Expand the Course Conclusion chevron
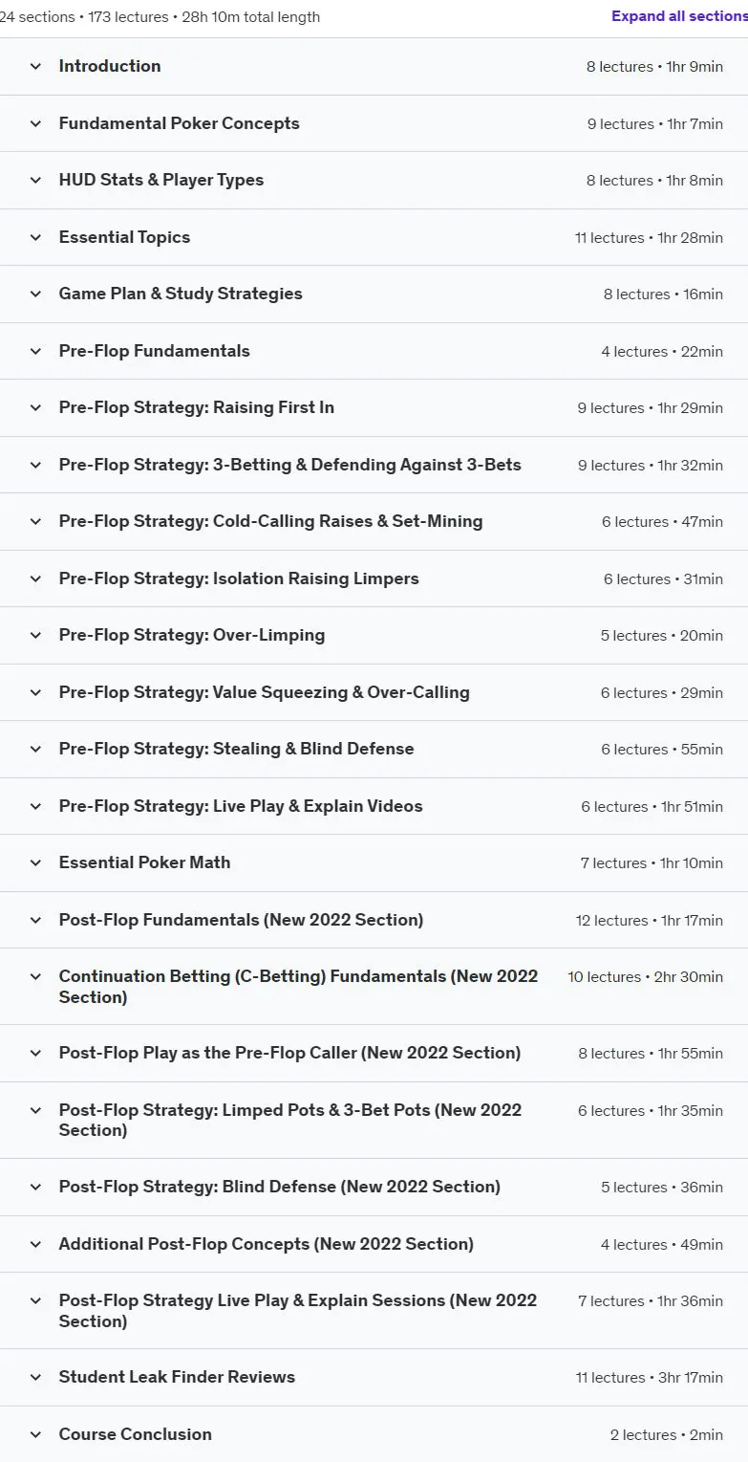Image resolution: width=748 pixels, height=1462 pixels. [35, 1434]
